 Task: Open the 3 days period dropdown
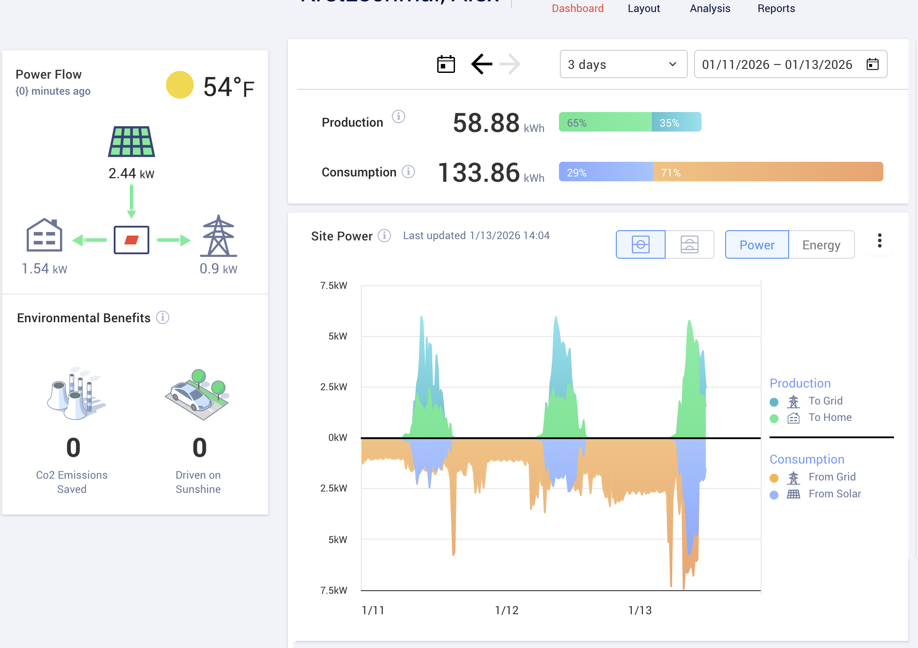pos(623,64)
